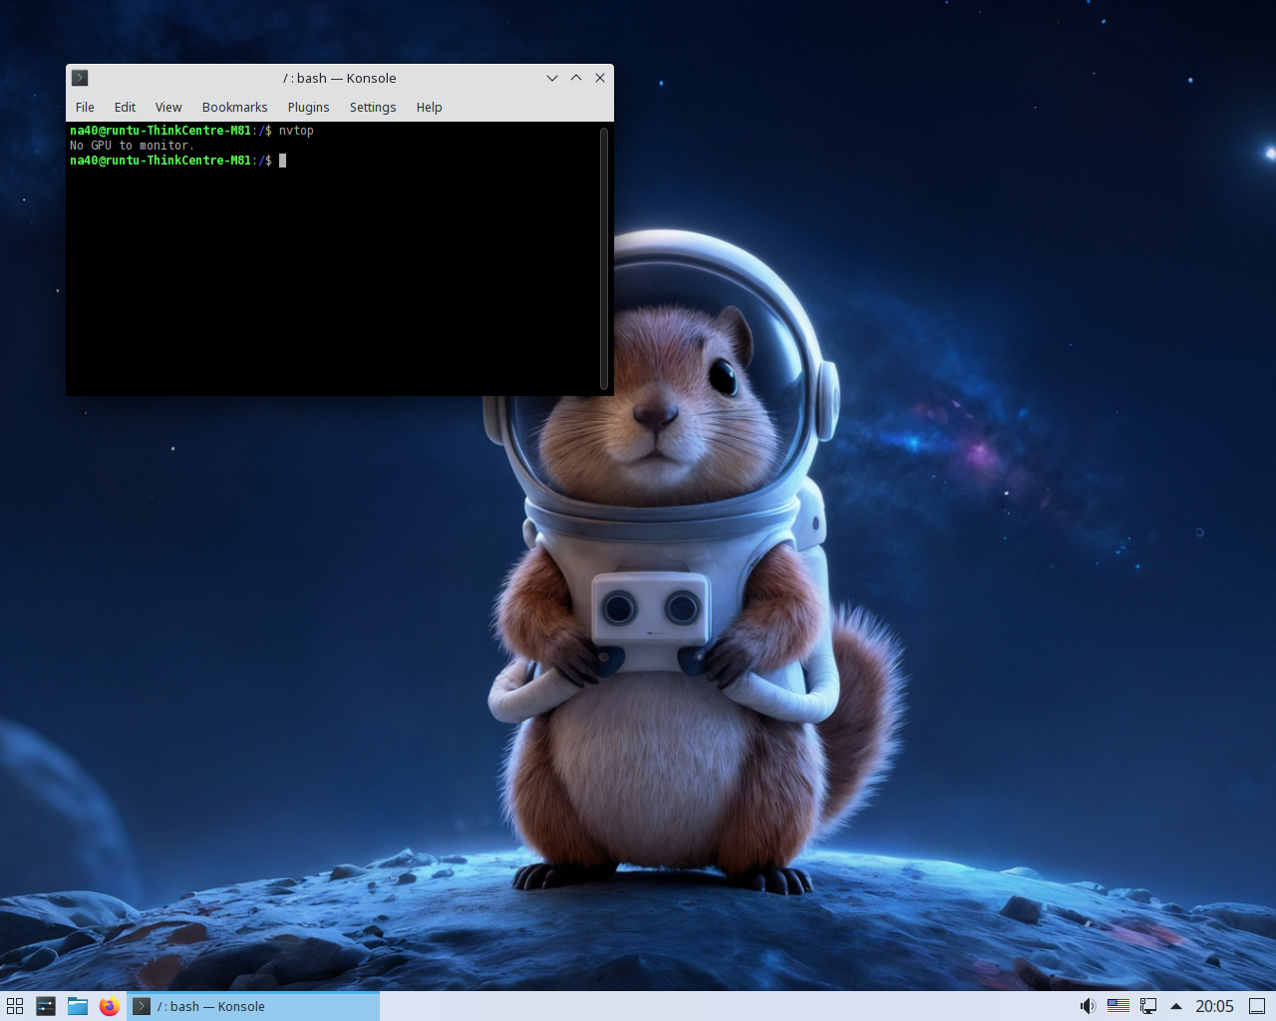The width and height of the screenshot is (1276, 1021).
Task: Open the Help menu in Konsole
Action: [429, 107]
